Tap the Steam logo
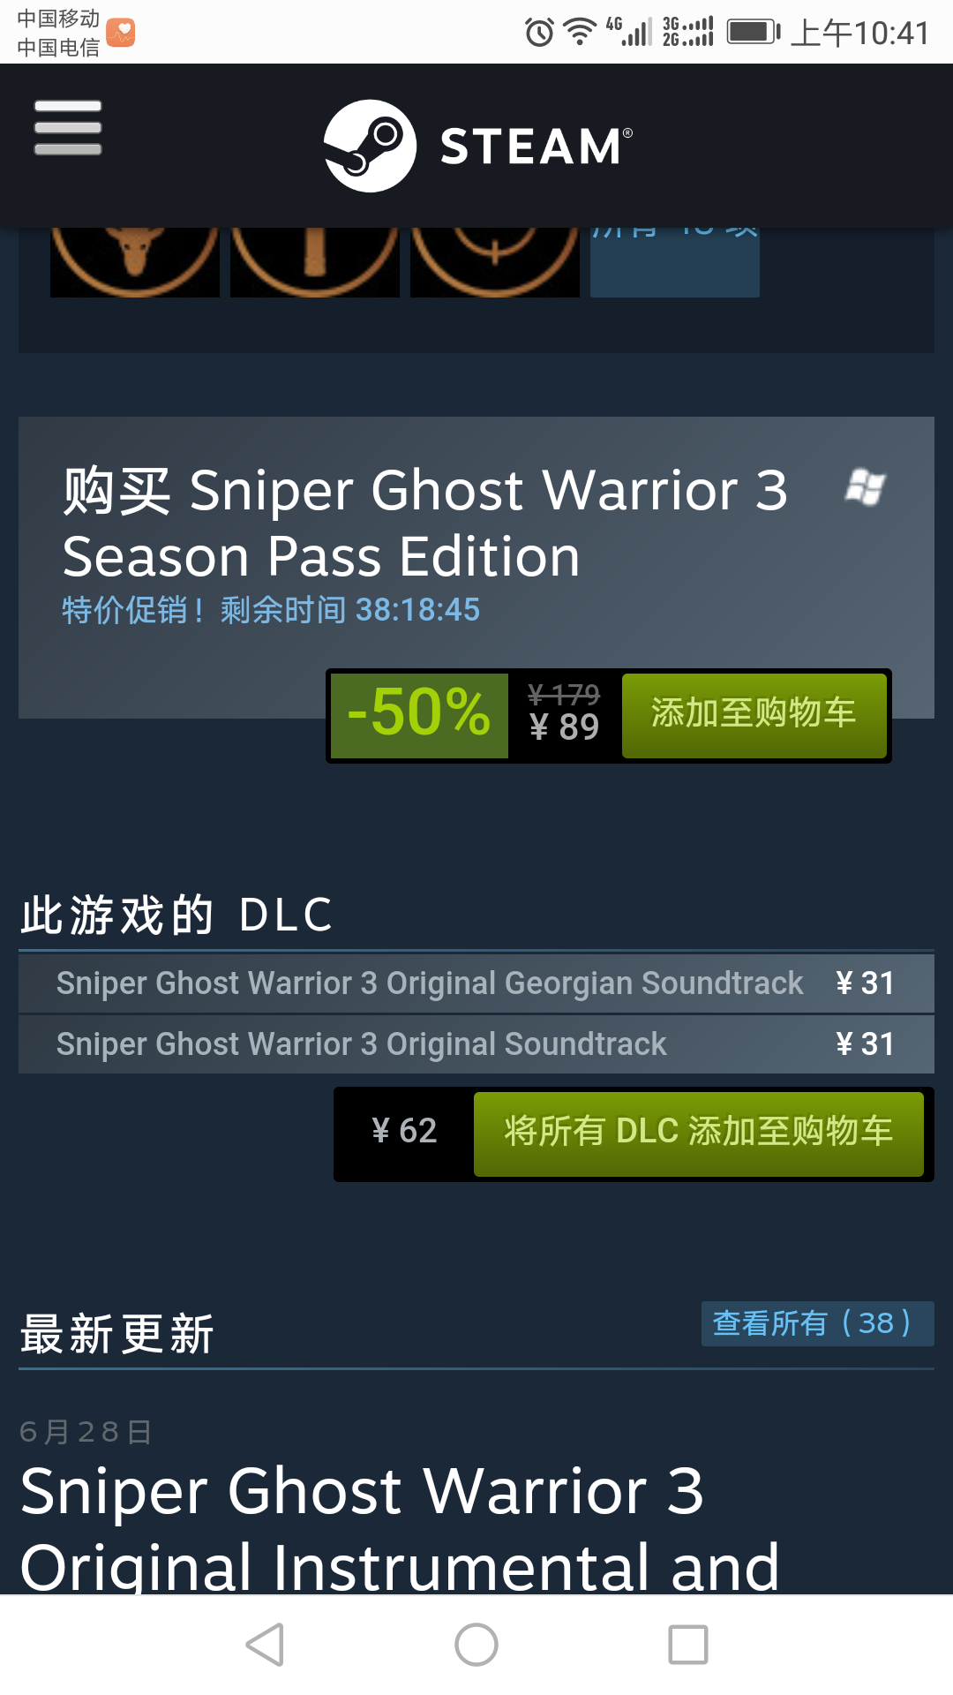953x1695 pixels. coord(478,146)
